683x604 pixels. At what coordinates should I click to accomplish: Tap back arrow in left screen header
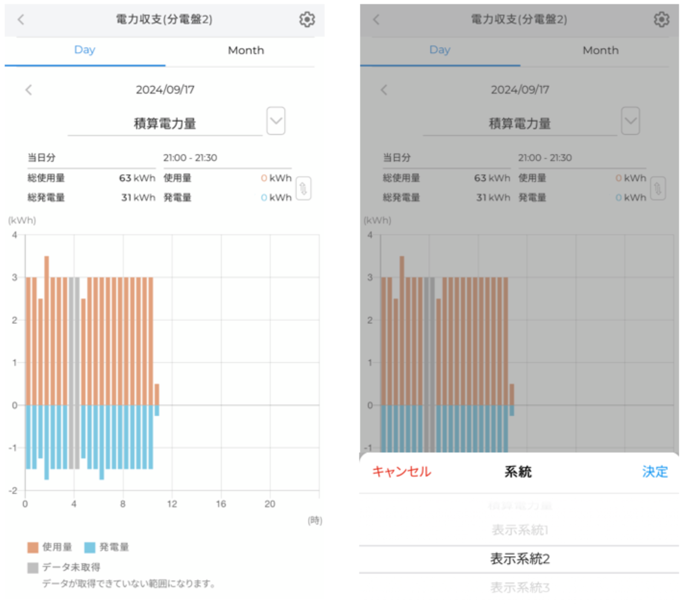[21, 19]
